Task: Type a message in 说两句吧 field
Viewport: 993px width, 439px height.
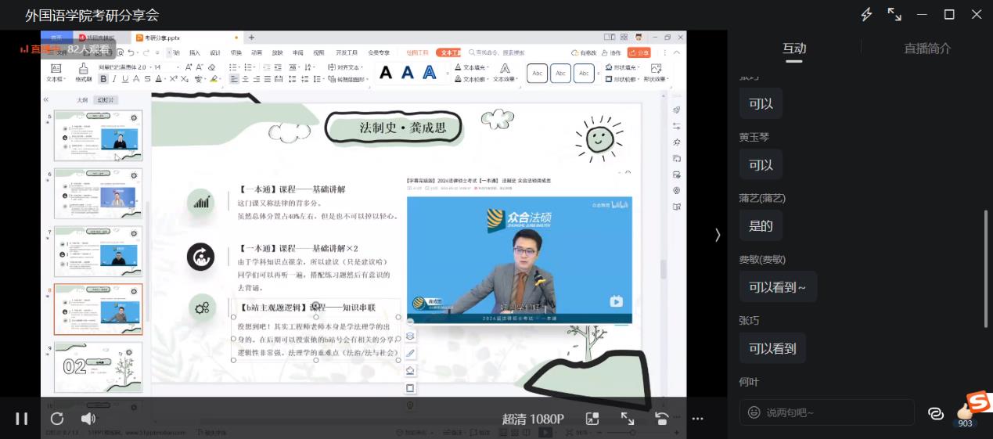Action: (826, 412)
